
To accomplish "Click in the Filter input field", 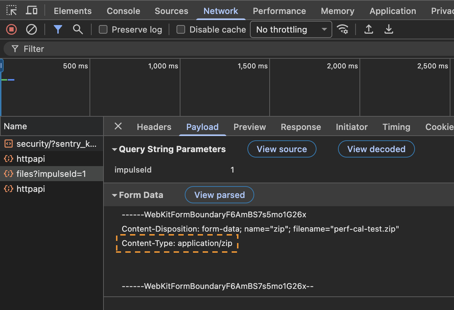I will coord(215,49).
